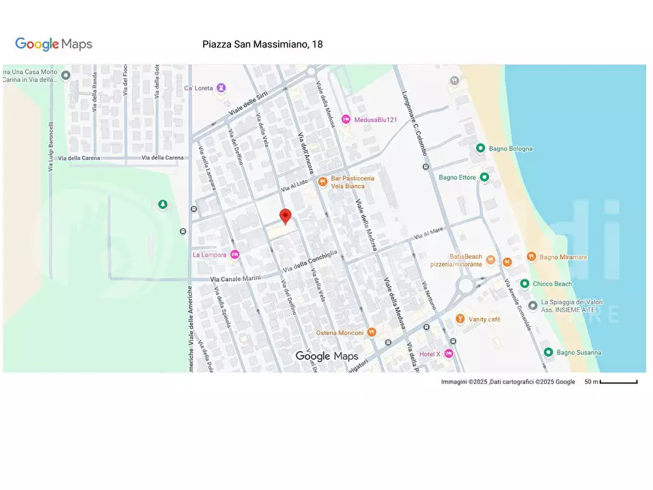The image size is (653, 490).
Task: Click the Osteria Moriconi restaurant icon
Action: pyautogui.click(x=371, y=333)
